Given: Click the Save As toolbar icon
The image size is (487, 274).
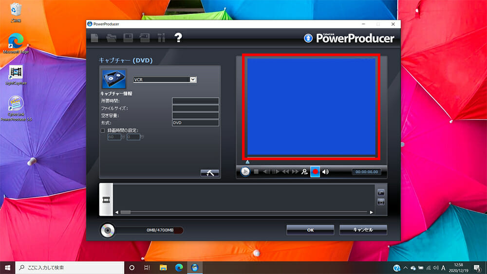Looking at the screenshot, I should tap(145, 38).
